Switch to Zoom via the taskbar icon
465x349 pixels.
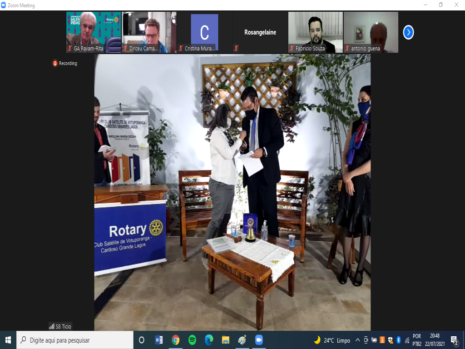[x=259, y=340]
